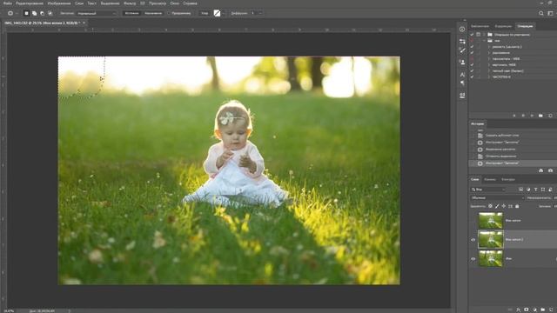557x313 pixels.
Task: Select the Subtract from selection mode icon
Action: tap(43, 13)
